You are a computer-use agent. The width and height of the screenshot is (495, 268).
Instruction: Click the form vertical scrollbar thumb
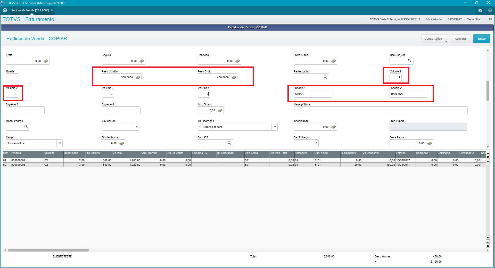488,91
